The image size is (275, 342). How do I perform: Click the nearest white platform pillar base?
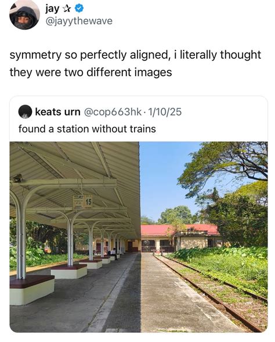32,290
